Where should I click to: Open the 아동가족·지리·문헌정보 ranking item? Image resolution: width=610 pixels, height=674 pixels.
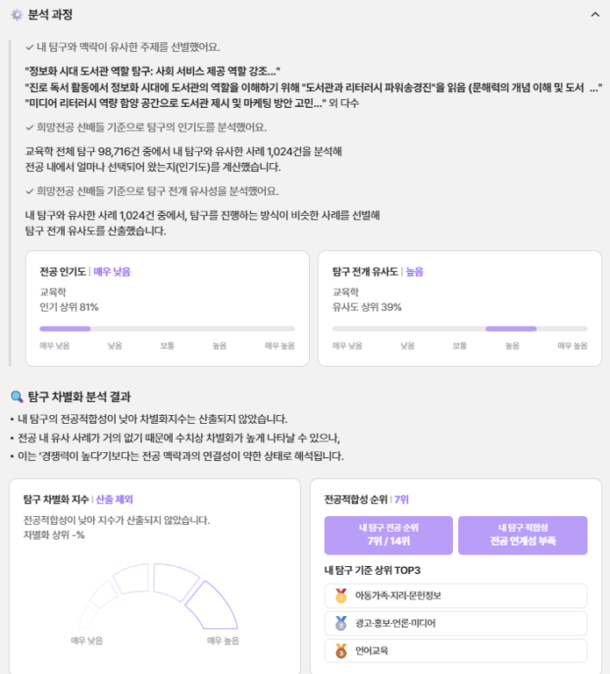click(x=456, y=596)
